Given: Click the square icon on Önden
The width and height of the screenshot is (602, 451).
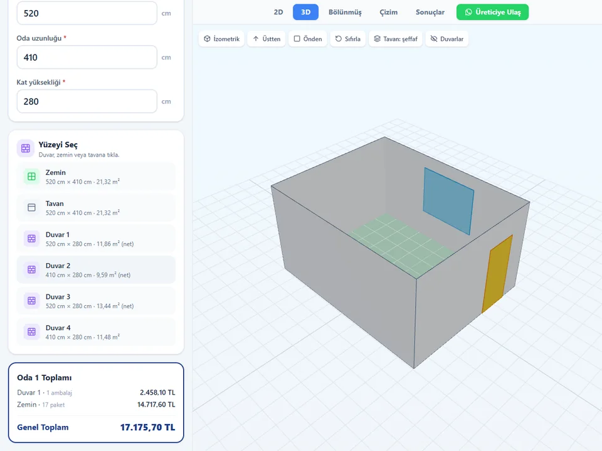Looking at the screenshot, I should click(297, 39).
